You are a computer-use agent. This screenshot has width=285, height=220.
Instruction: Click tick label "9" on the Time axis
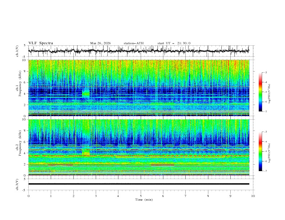tap(230, 196)
